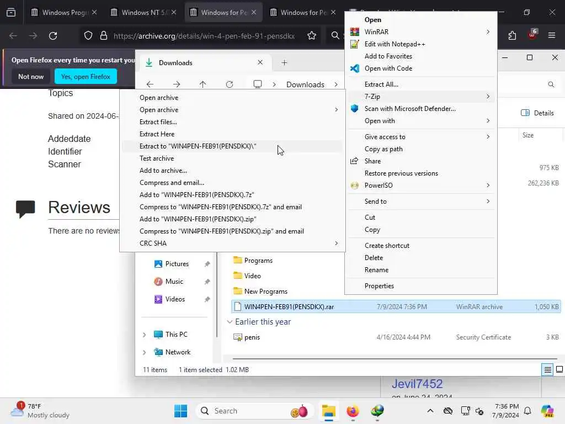This screenshot has width=565, height=424.
Task: Expand Network in the navigation pane
Action: [x=144, y=352]
